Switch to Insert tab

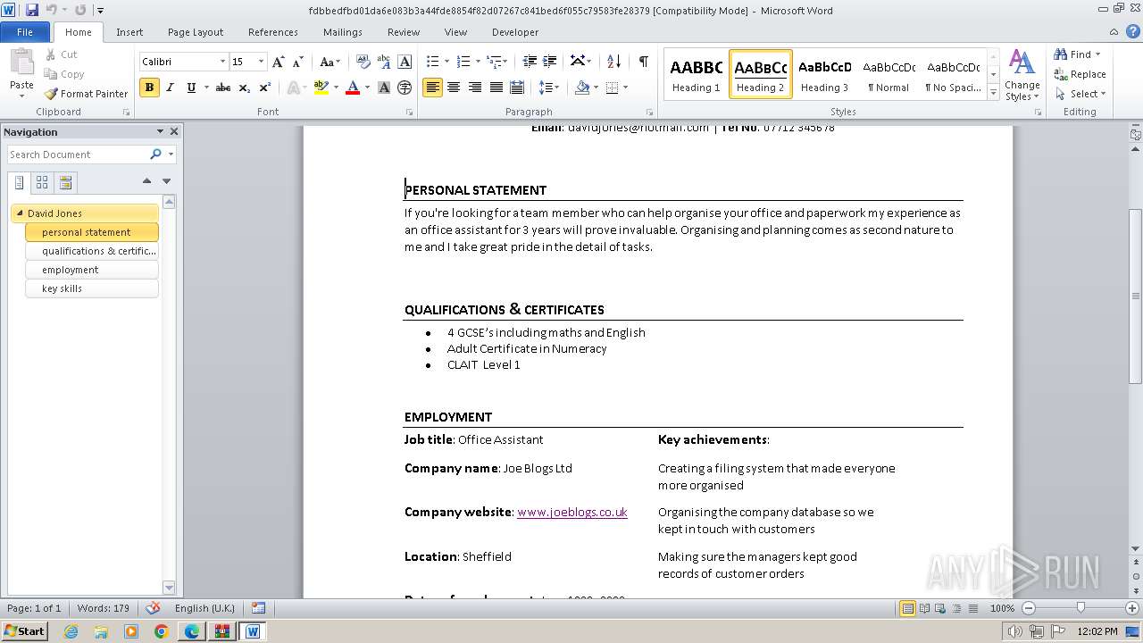129,32
